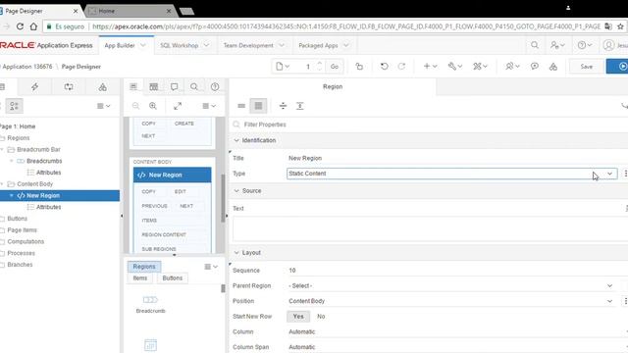Switch to Processing tab in tree pane
The height and width of the screenshot is (353, 628).
[x=69, y=86]
